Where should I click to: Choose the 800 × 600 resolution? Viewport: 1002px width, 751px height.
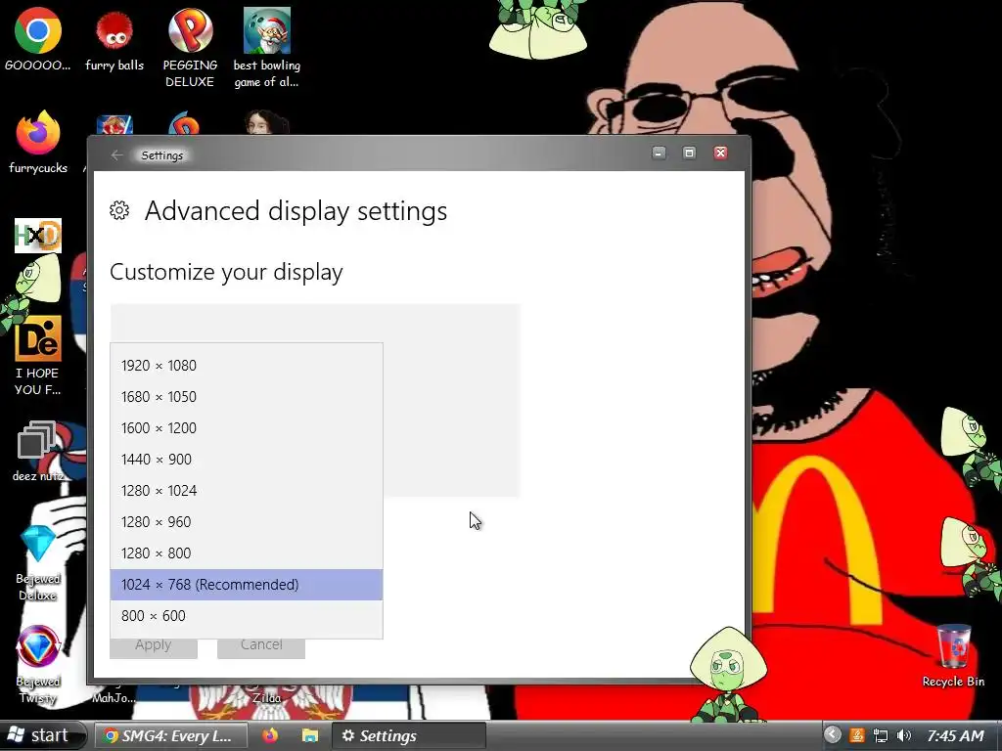[x=247, y=616]
